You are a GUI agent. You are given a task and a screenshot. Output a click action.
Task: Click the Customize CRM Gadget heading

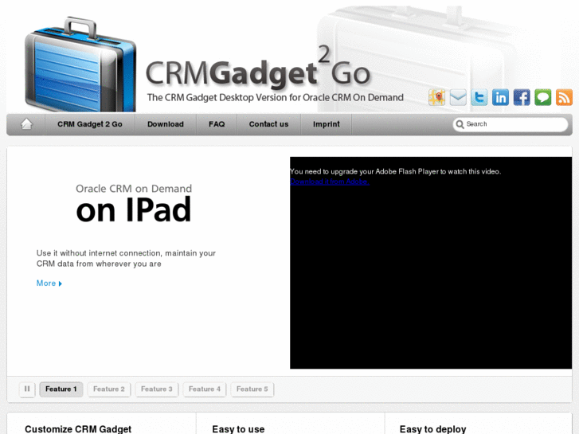pyautogui.click(x=78, y=429)
